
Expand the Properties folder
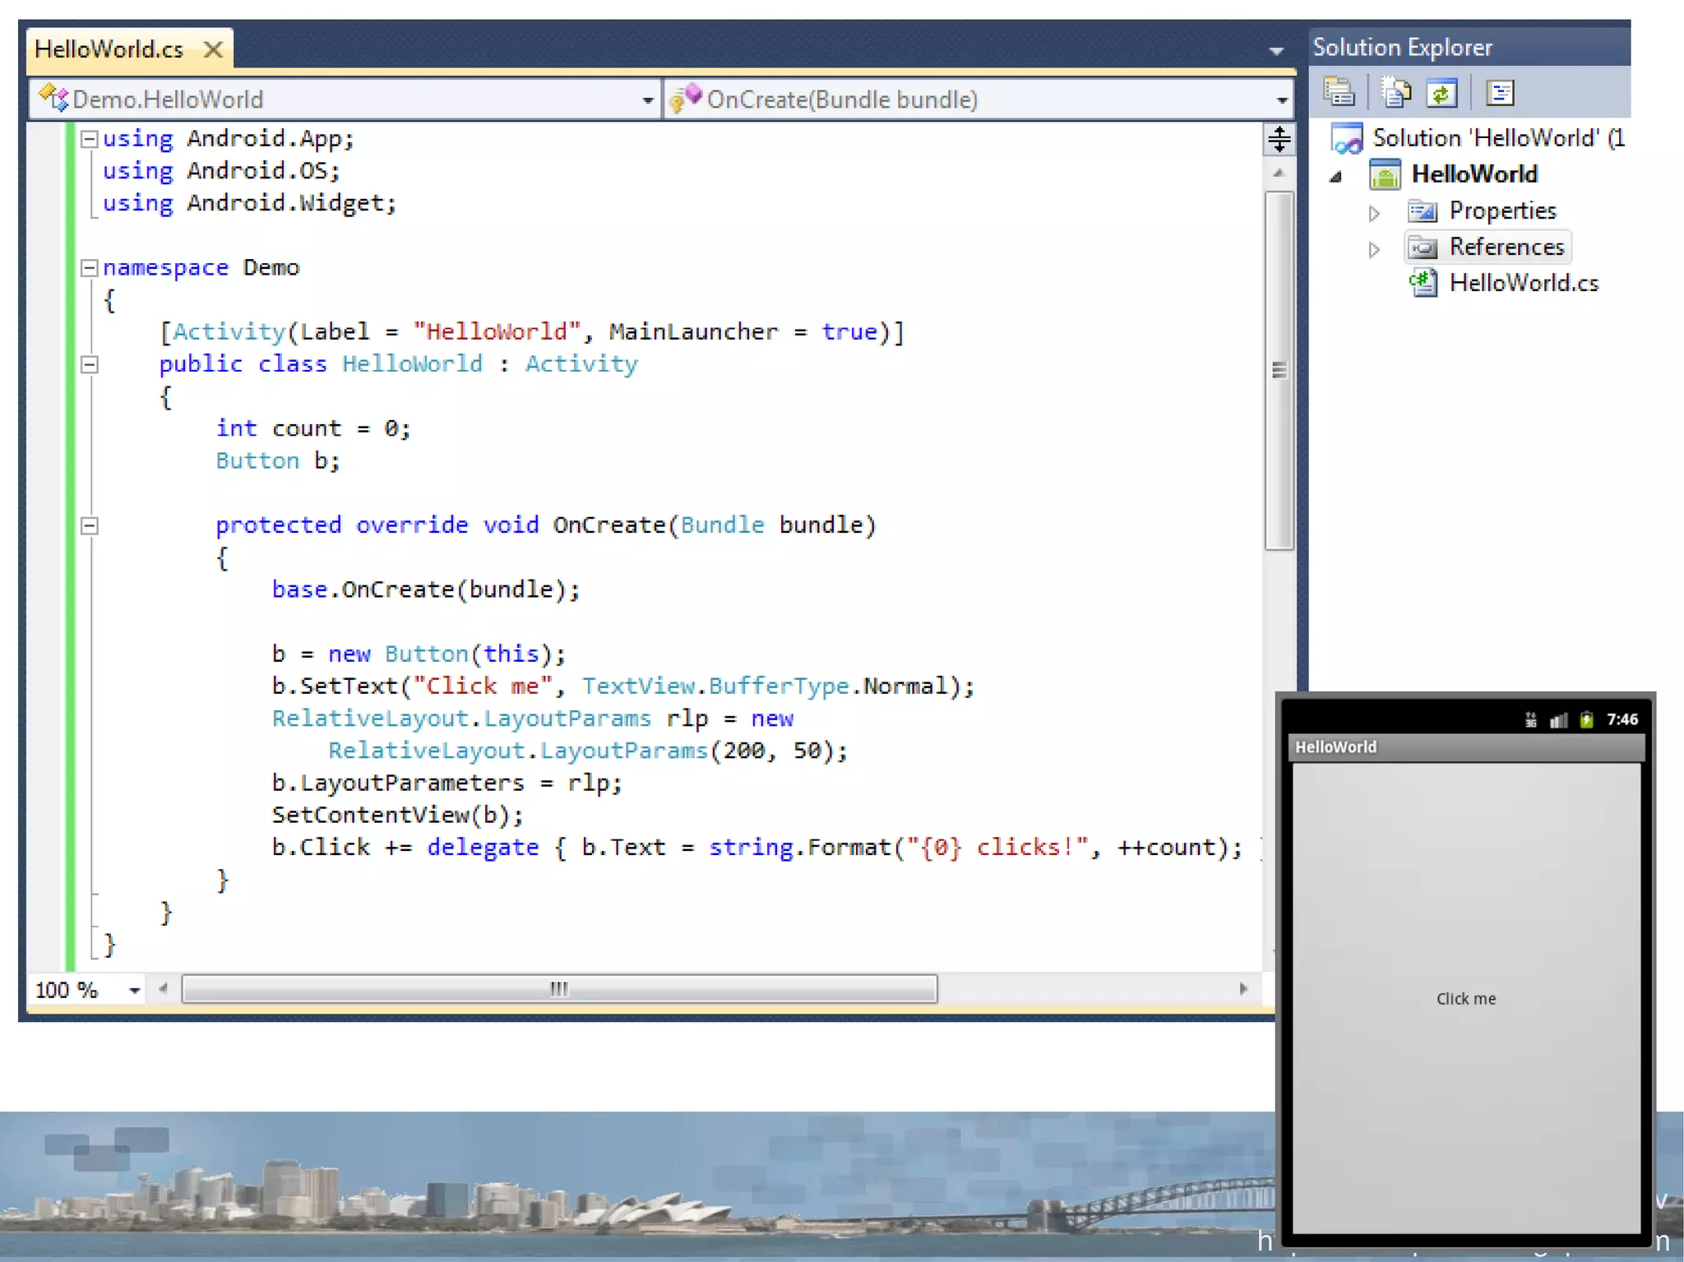1373,213
